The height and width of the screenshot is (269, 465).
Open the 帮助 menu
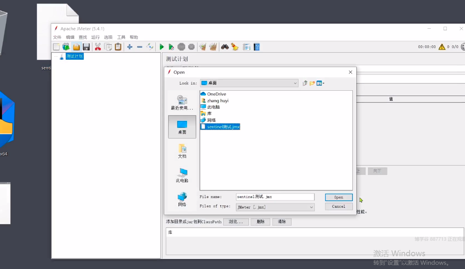[x=134, y=37]
